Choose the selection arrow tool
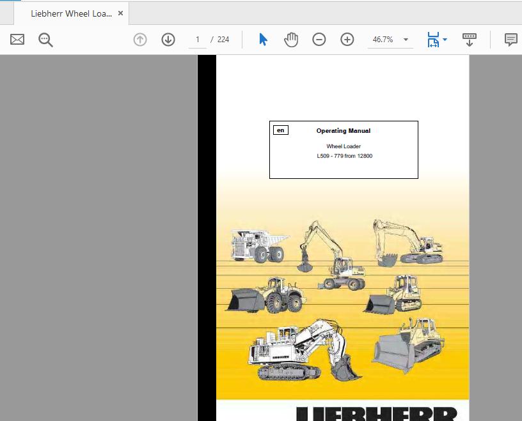Screen dimensions: 522x421 pos(263,40)
